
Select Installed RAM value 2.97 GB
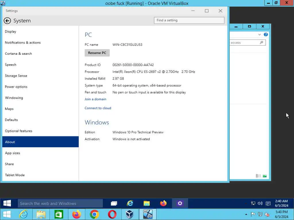point(118,78)
